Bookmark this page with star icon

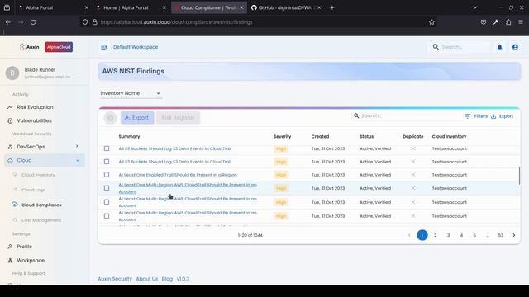[x=431, y=22]
